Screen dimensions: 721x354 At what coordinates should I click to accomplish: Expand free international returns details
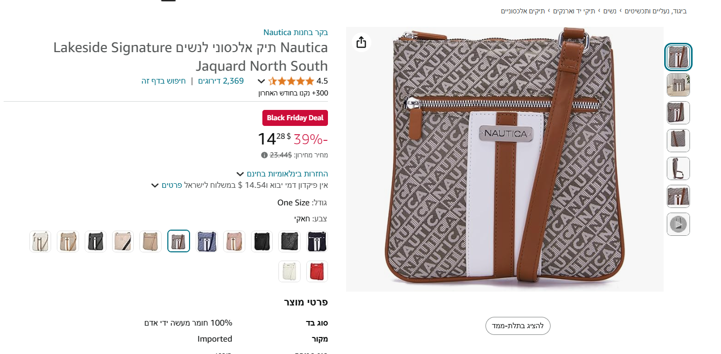click(240, 174)
